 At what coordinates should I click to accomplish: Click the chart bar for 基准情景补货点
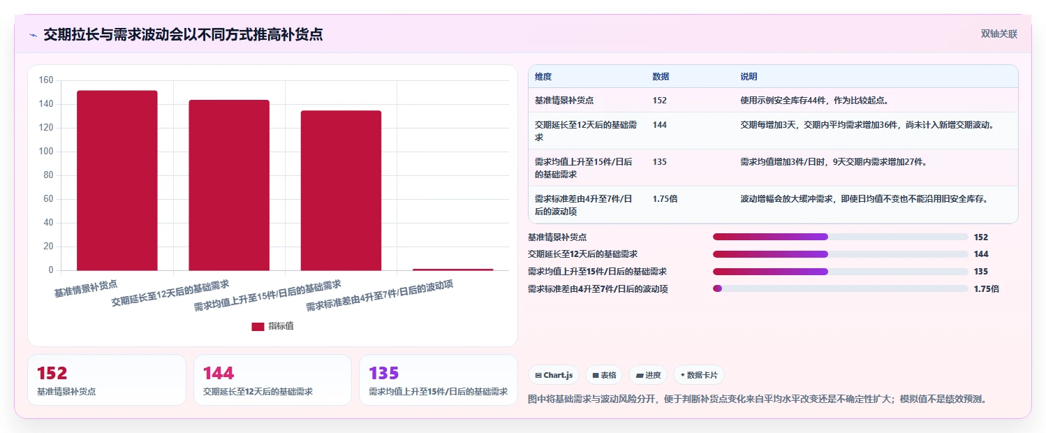point(117,180)
